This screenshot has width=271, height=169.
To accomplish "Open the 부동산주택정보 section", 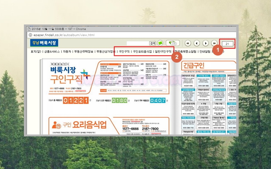I will point(84,51).
